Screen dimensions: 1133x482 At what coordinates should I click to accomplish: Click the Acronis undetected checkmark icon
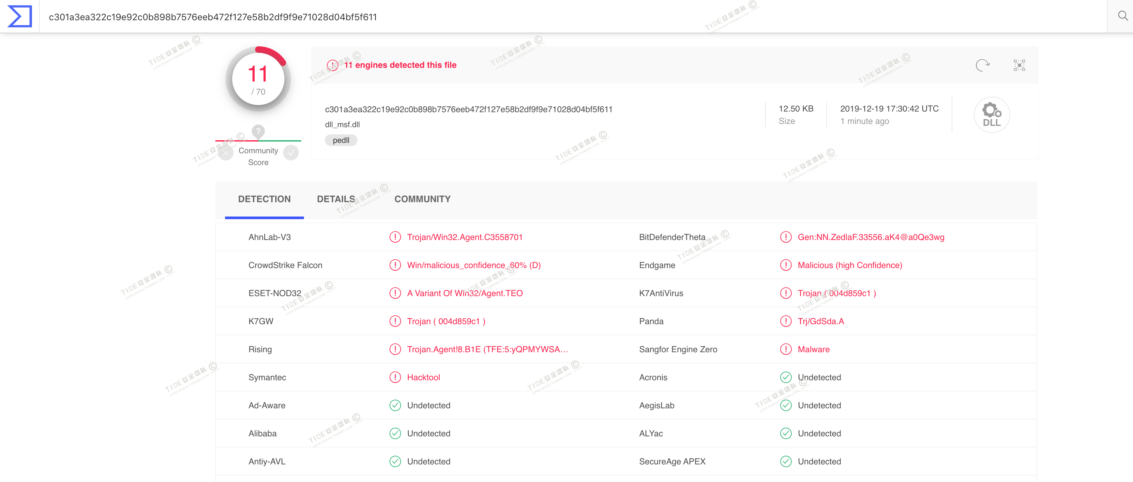tap(786, 377)
